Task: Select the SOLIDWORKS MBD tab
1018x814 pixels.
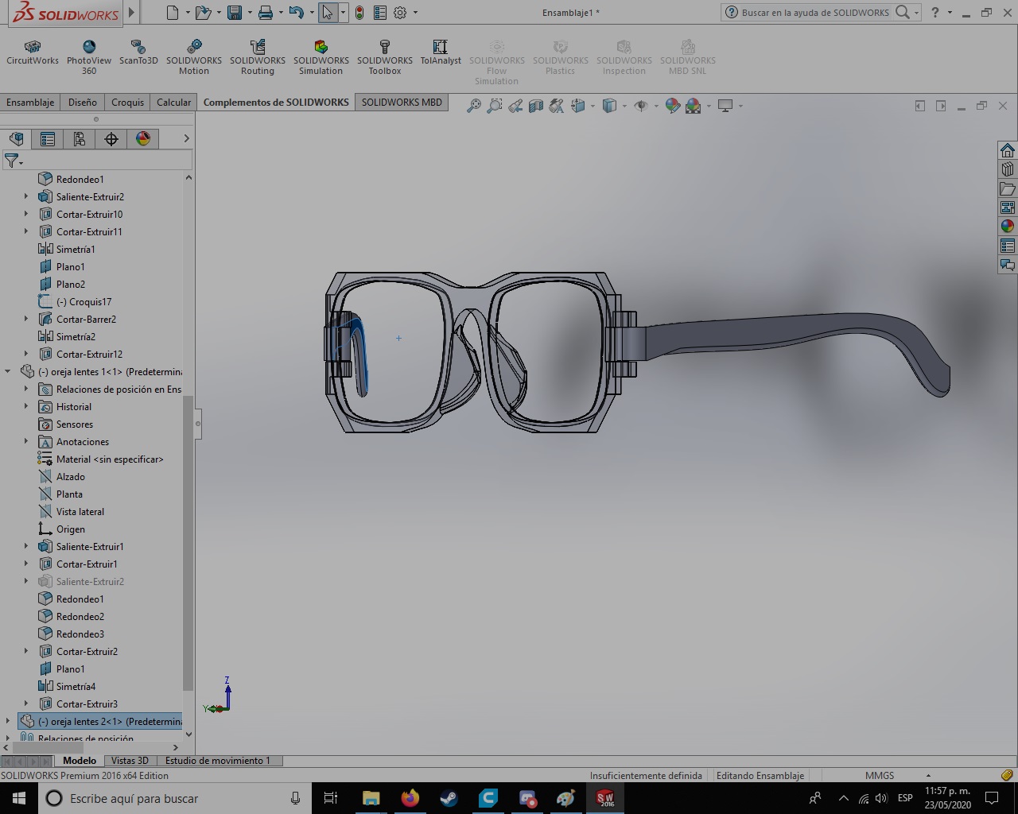Action: coord(402,103)
